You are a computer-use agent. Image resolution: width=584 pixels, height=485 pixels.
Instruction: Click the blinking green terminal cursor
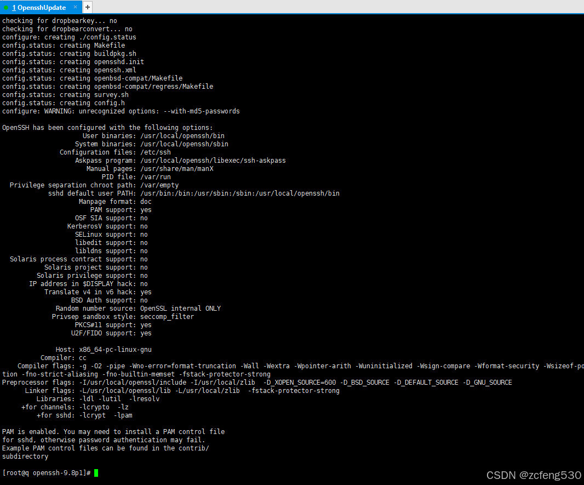96,472
